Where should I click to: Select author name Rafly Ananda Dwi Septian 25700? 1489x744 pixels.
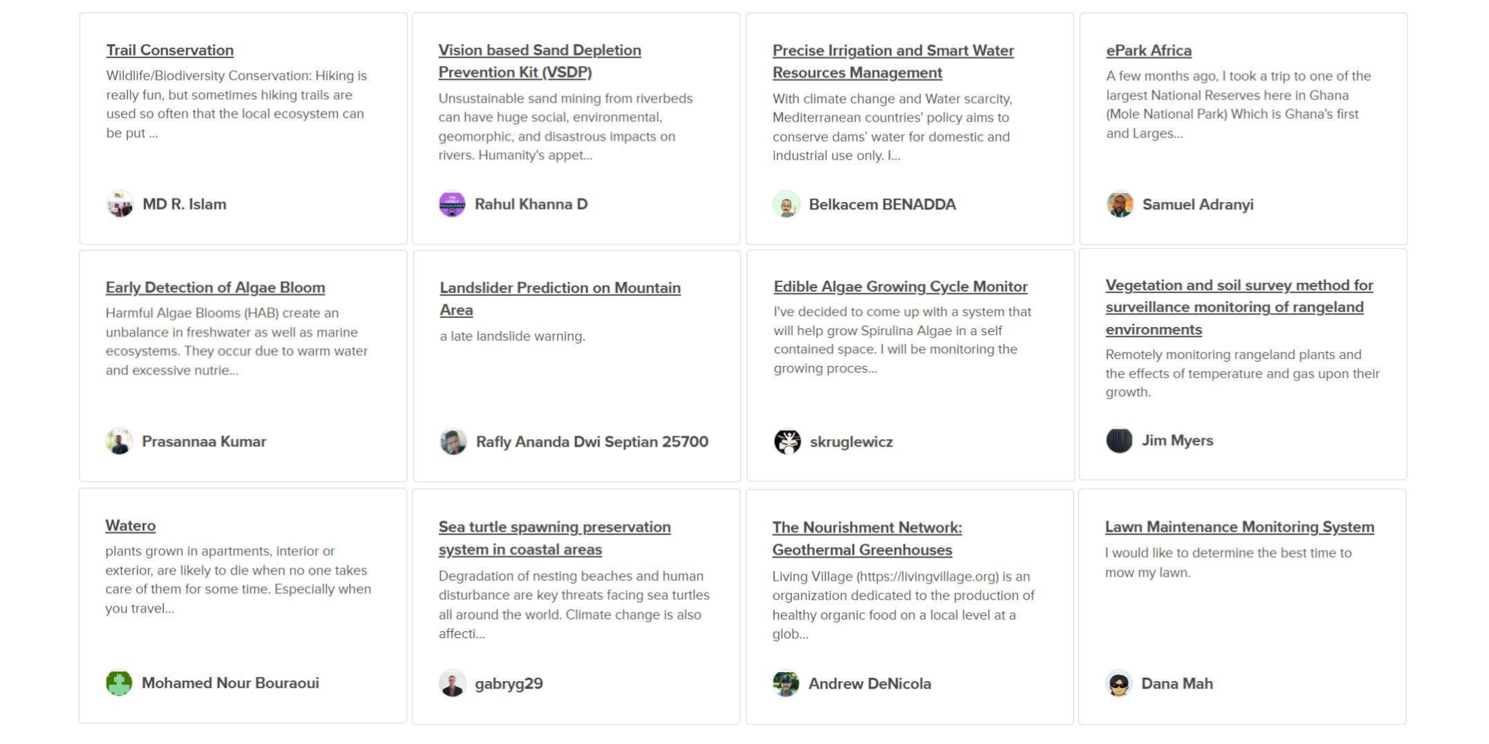point(592,442)
